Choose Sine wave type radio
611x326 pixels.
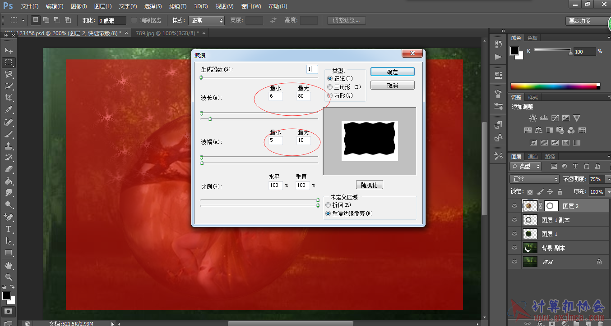point(329,78)
